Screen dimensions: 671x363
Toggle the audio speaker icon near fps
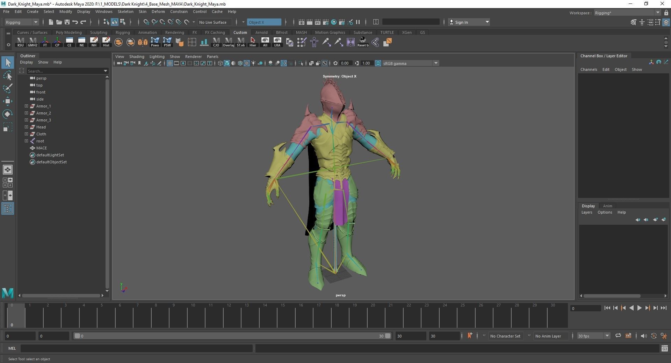643,336
